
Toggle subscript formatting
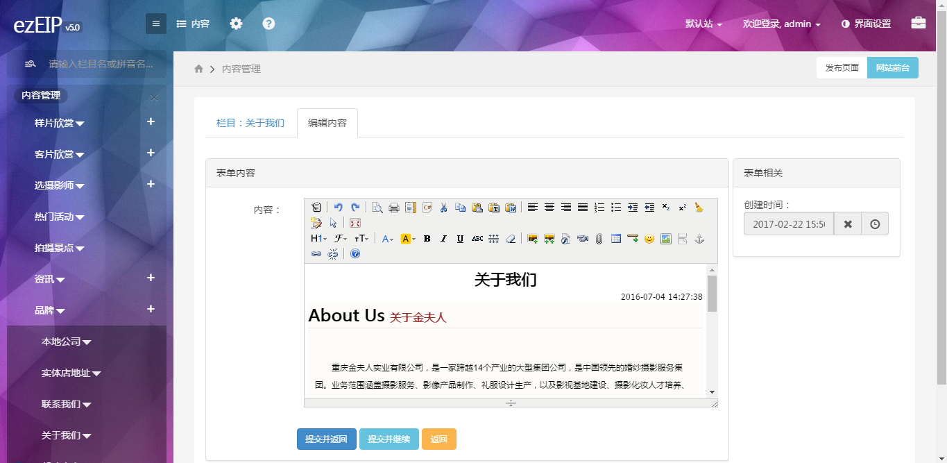pyautogui.click(x=665, y=207)
